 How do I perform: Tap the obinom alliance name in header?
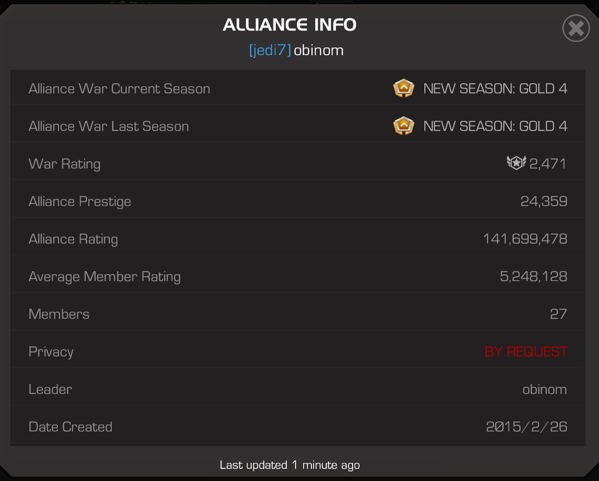pos(319,50)
